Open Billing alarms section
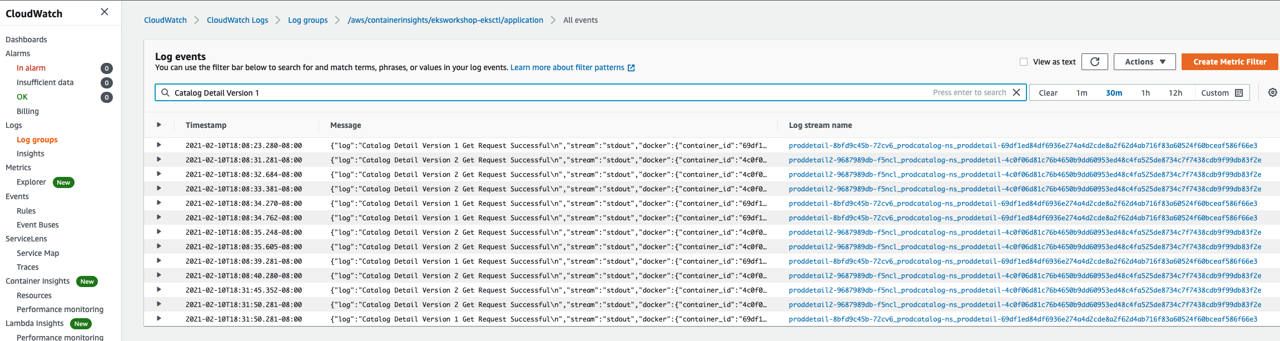Viewport: 1280px width, 341px height. click(28, 111)
